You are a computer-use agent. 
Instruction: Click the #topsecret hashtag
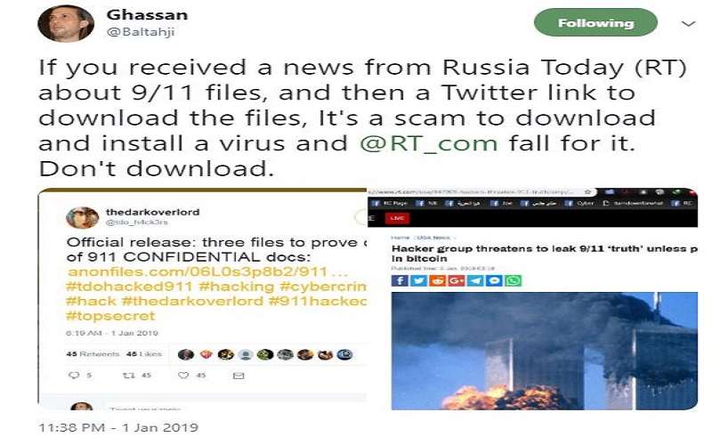110,316
